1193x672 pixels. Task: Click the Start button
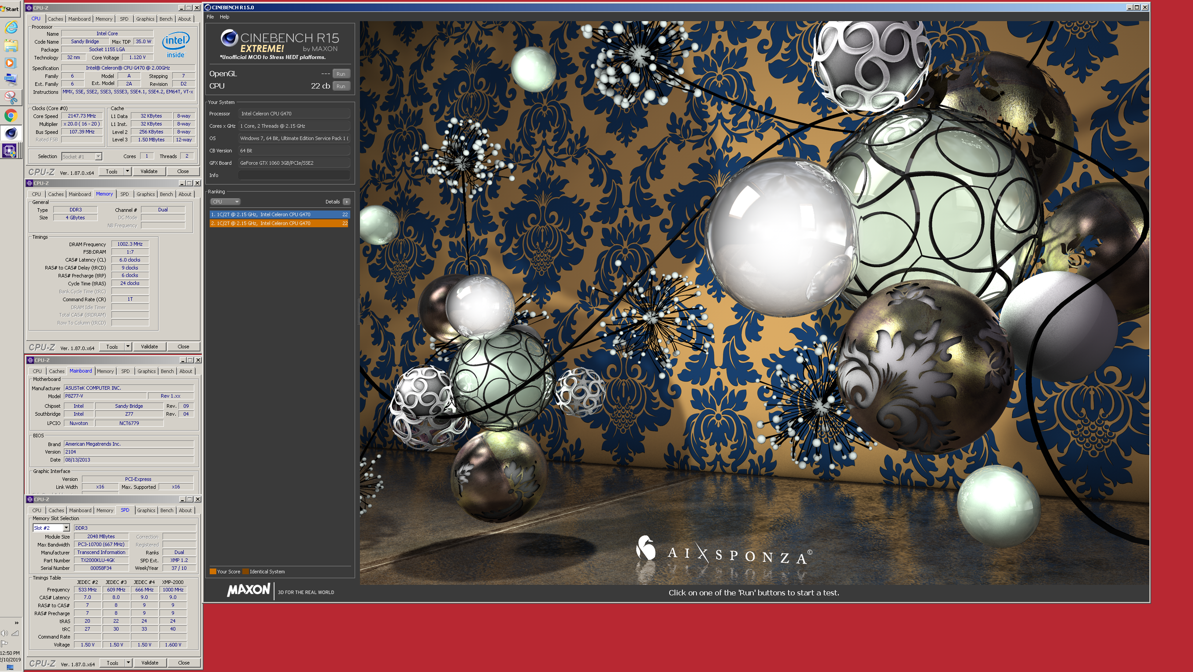10,9
